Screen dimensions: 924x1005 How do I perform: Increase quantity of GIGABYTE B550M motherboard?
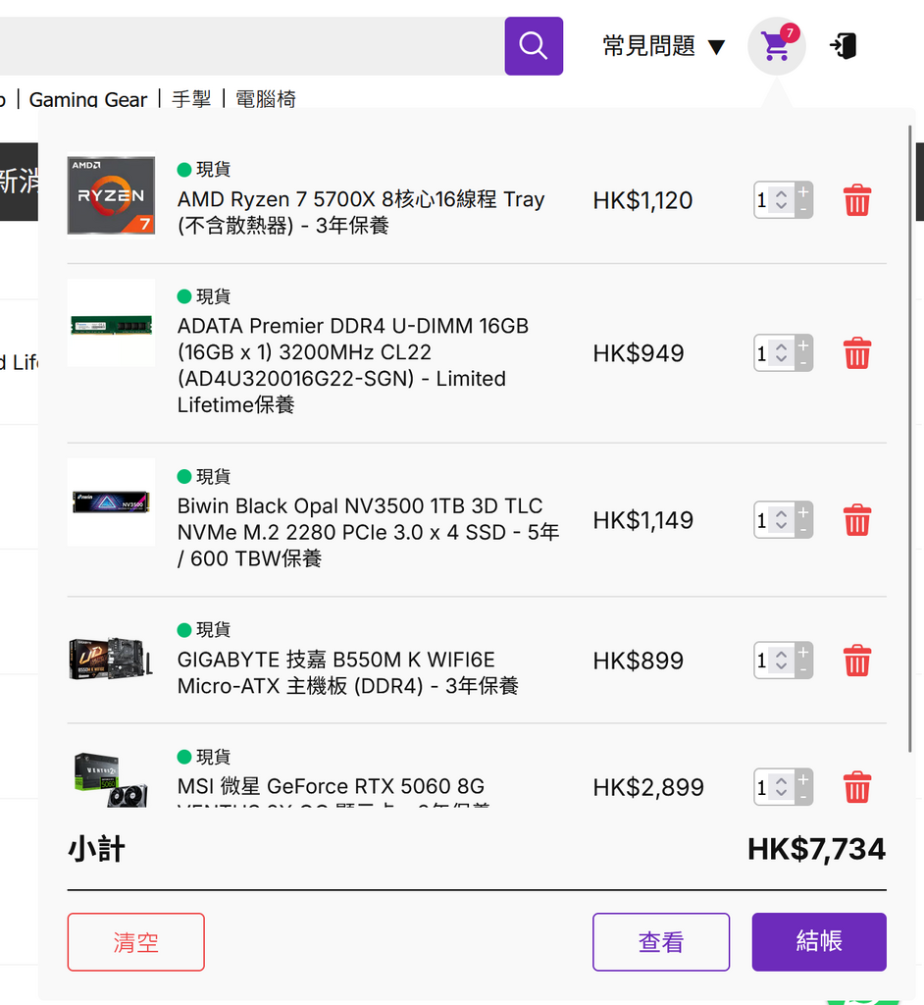tap(803, 652)
